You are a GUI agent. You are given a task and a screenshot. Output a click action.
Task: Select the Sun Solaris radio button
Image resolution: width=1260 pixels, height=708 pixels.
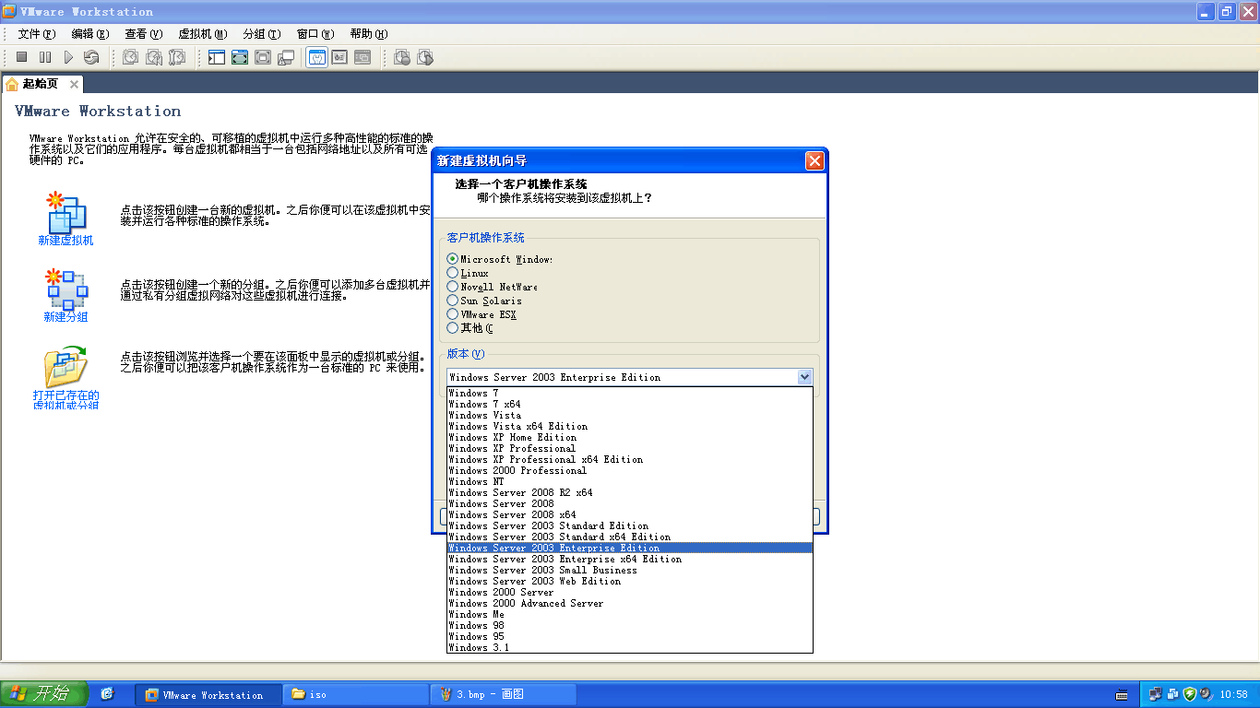pyautogui.click(x=452, y=301)
